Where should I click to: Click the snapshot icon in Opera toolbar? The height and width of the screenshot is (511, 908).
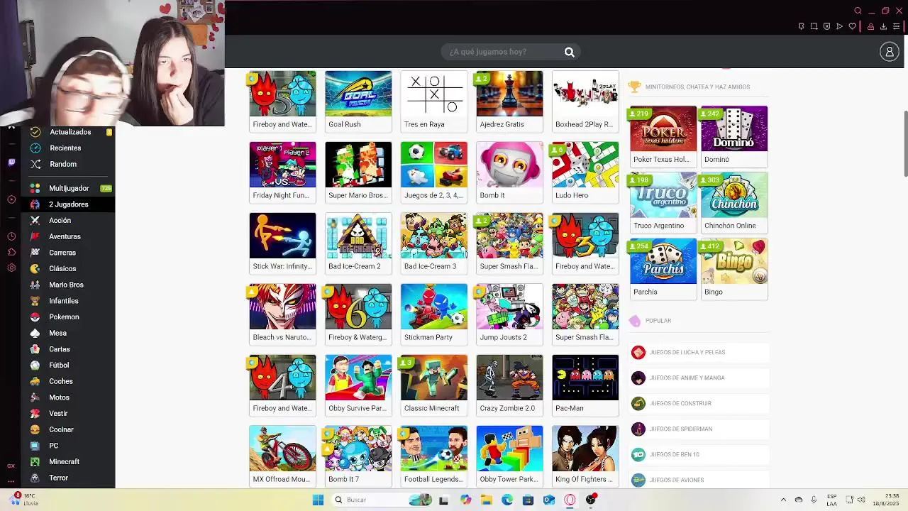814,26
